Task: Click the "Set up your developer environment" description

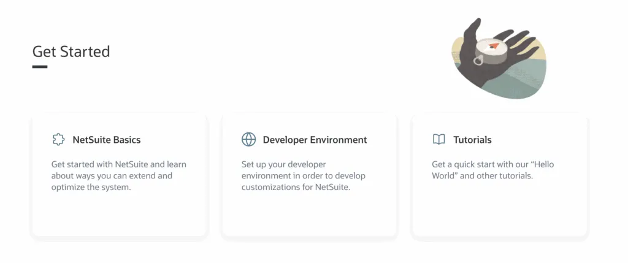Action: tap(303, 176)
